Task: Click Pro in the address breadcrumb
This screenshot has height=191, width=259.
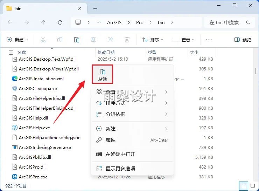Action: pos(140,22)
